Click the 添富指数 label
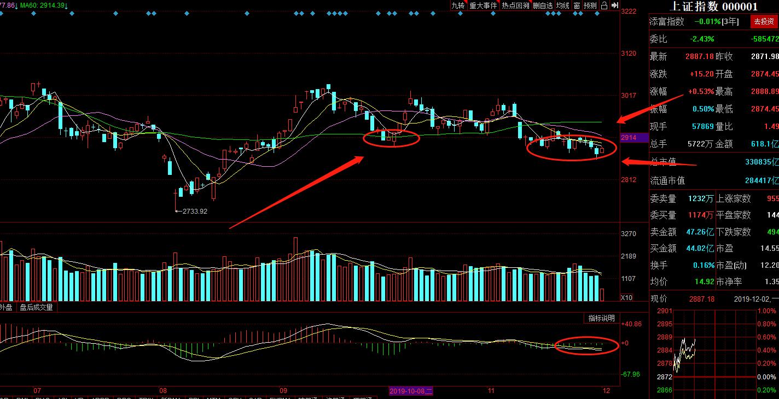 coord(667,22)
